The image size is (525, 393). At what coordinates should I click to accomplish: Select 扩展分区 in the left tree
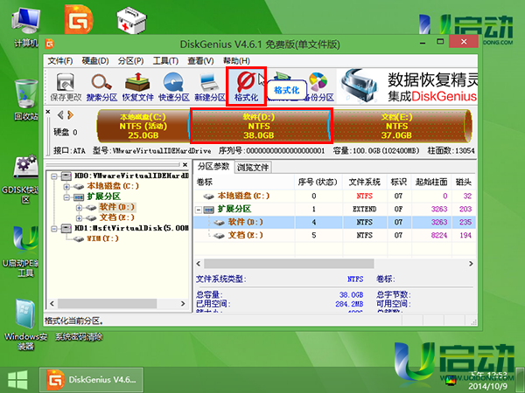(x=104, y=196)
